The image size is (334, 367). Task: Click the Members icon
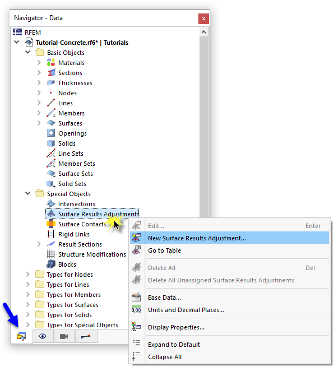[x=51, y=113]
